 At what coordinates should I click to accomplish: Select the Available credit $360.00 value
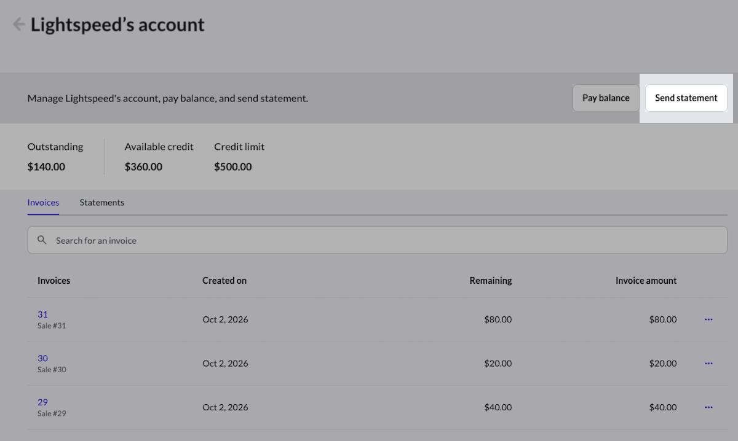143,167
